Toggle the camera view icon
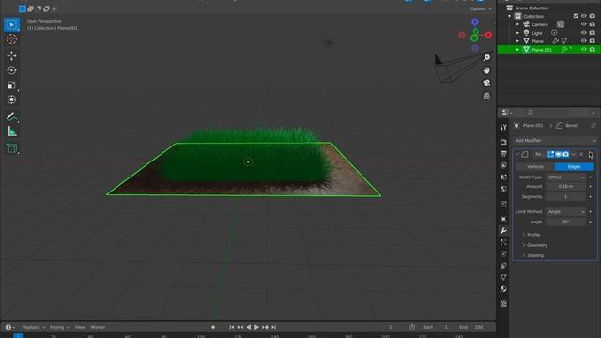Screen dimensions: 601x338 (486, 84)
